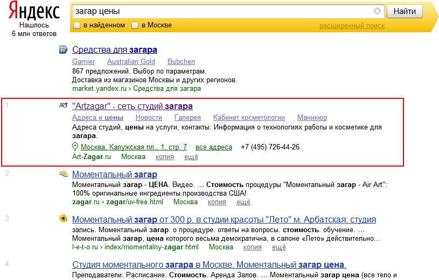The width and height of the screenshot is (439, 280).
Task: Hit the Найти search button
Action: [x=405, y=11]
